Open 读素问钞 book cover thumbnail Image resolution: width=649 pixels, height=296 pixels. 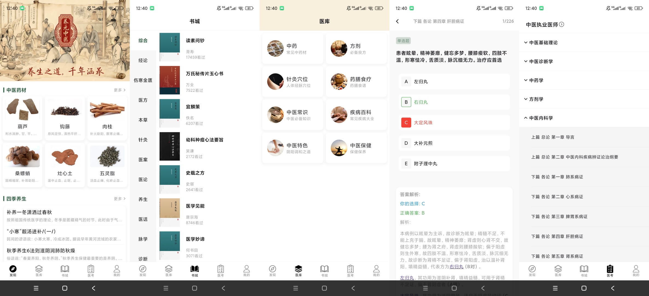[x=170, y=47]
